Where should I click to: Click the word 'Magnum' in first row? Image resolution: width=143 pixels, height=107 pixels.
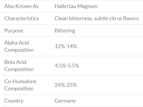[x=87, y=7]
